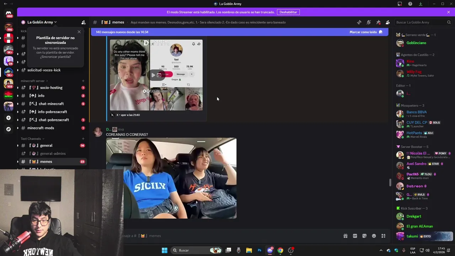Open the Twitch server icon in sidebar
Viewport: 455px width, 256px height.
(x=9, y=60)
